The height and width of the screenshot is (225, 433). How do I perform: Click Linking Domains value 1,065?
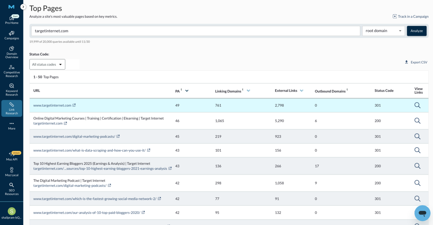point(219,121)
